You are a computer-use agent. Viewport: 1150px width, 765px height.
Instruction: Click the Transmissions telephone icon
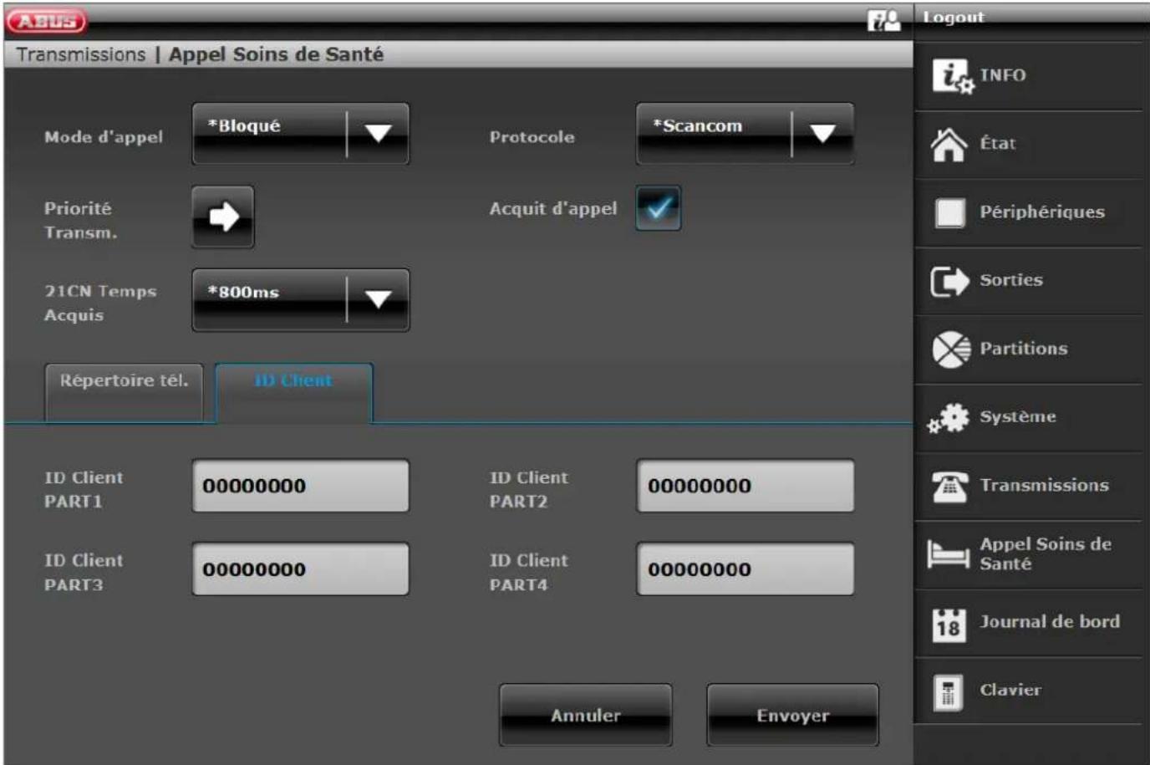click(949, 486)
